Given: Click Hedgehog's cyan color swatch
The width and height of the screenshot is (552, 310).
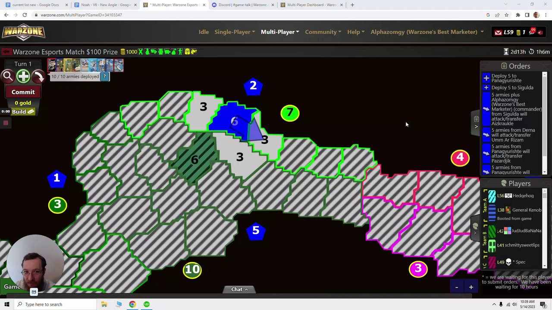Looking at the screenshot, I should 492,196.
